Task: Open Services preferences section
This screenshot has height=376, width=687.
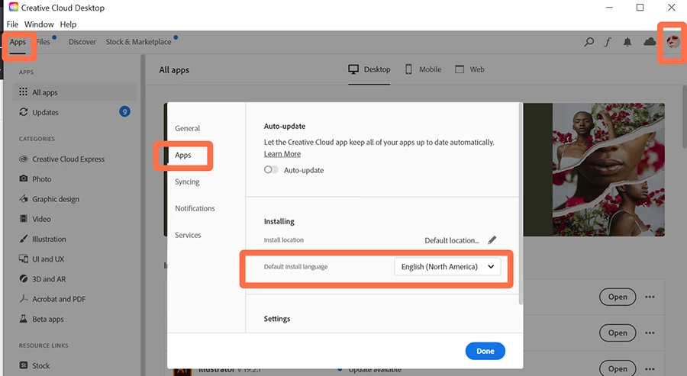Action: tap(188, 235)
